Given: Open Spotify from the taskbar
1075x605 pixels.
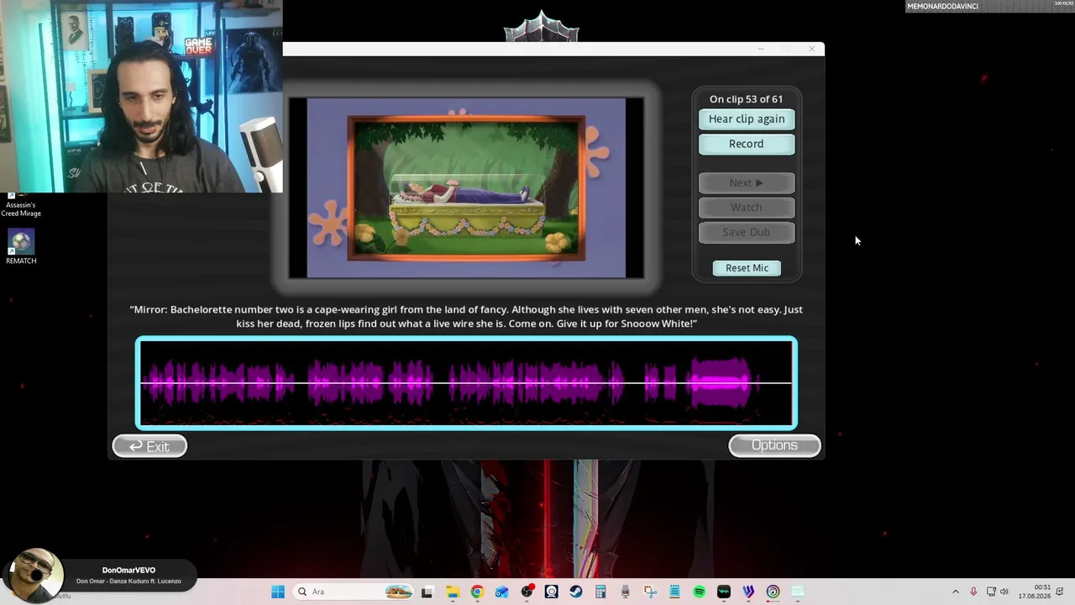Looking at the screenshot, I should tap(700, 592).
